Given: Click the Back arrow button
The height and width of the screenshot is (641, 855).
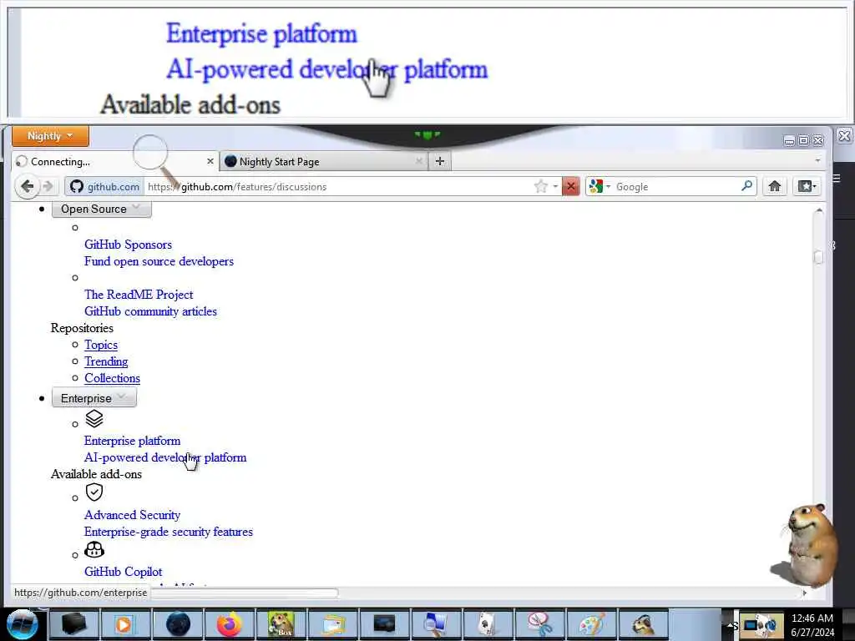Looking at the screenshot, I should [27, 186].
